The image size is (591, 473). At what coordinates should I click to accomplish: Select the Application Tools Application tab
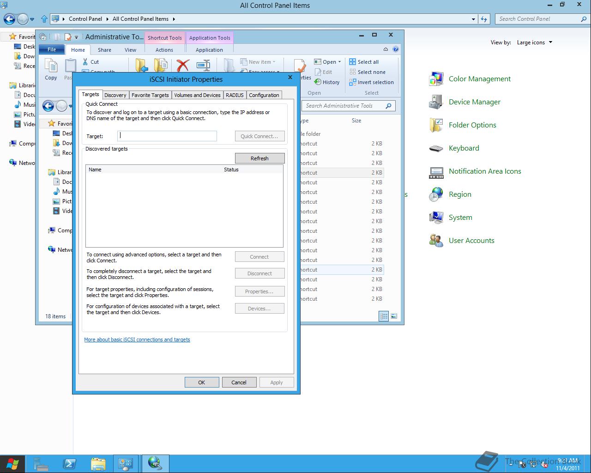click(x=209, y=50)
